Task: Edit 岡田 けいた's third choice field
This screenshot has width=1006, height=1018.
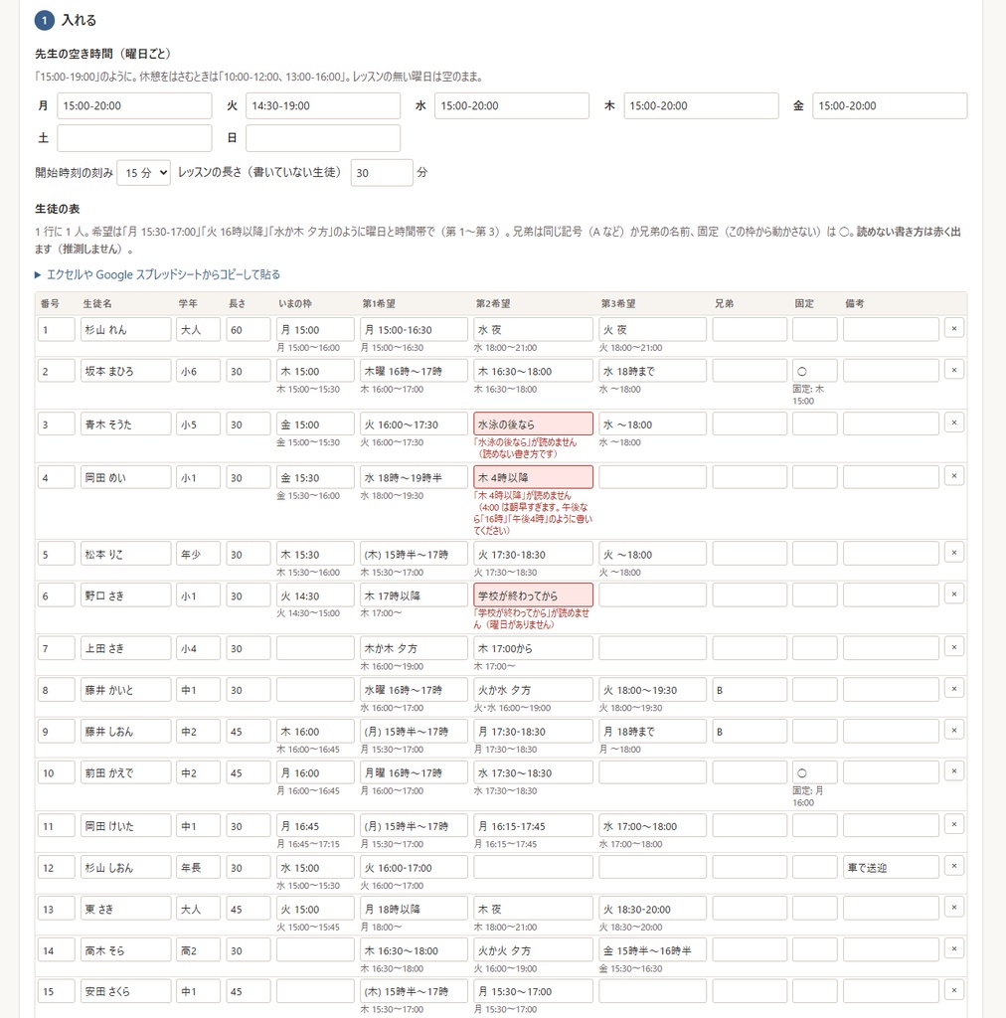Action: point(652,826)
